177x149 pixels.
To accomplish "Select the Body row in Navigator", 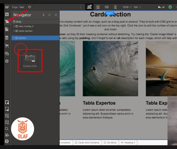I will click(x=35, y=22).
